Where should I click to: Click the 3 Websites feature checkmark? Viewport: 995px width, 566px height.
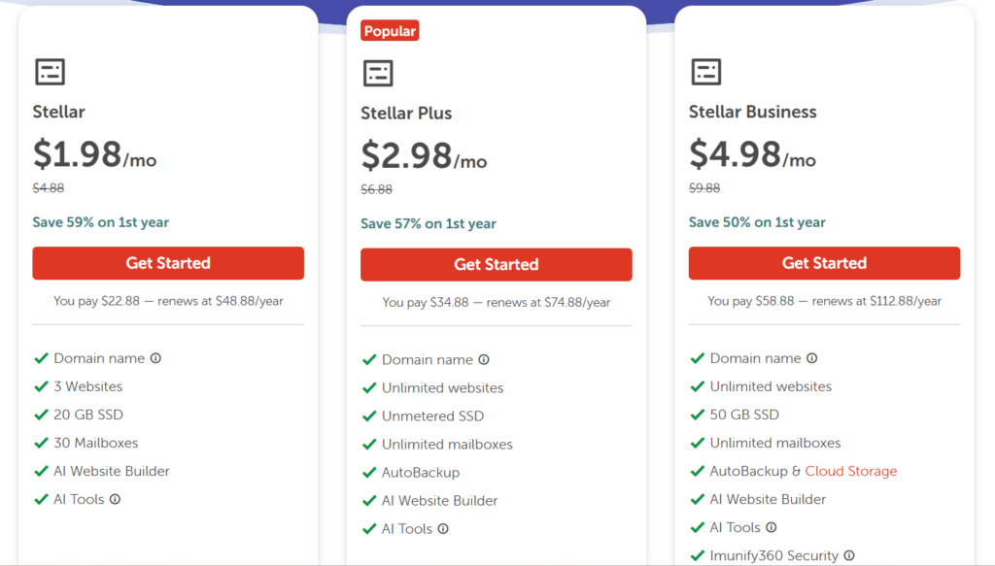41,386
